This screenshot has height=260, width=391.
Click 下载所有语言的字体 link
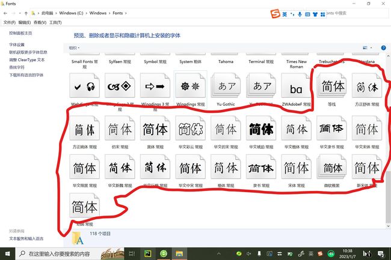[x=26, y=75]
